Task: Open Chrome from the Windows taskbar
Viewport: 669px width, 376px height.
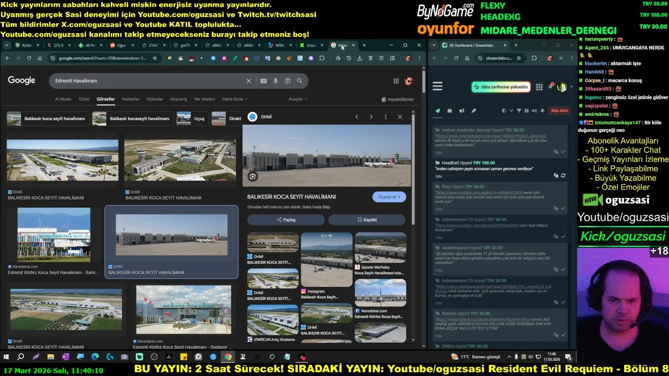Action: pos(228,357)
